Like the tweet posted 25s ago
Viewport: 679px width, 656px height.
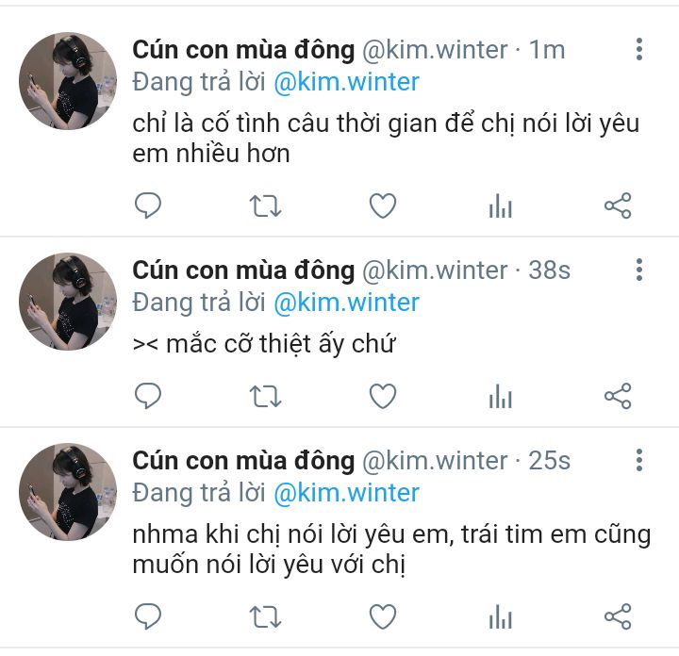(x=383, y=616)
